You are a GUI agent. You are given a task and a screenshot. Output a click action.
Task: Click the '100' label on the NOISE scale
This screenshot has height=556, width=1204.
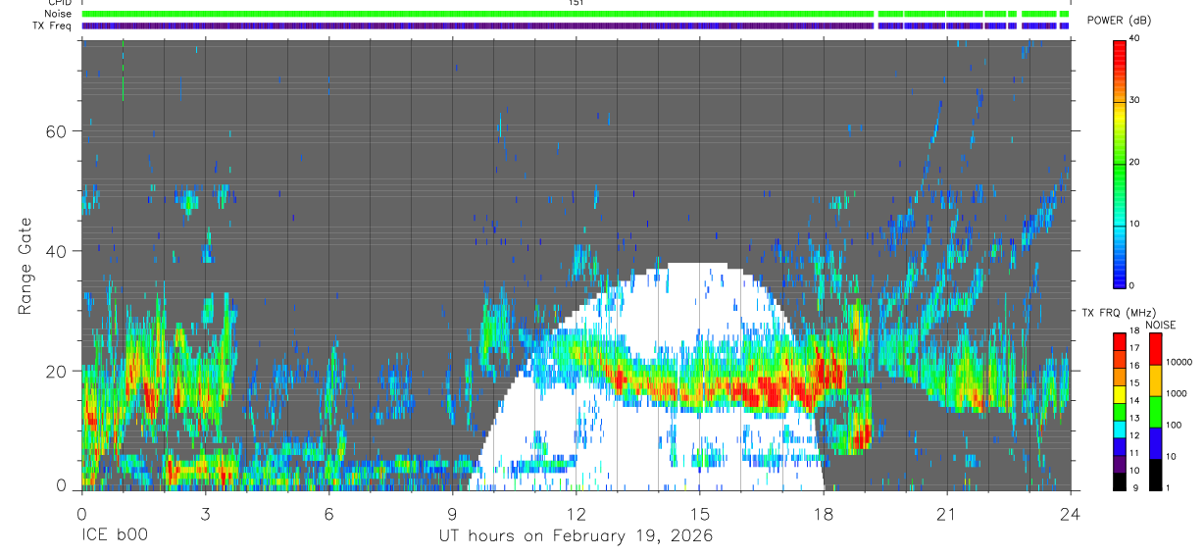point(1173,425)
